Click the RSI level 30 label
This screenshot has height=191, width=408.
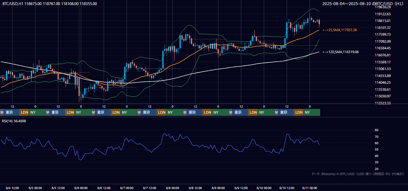pyautogui.click(x=376, y=162)
